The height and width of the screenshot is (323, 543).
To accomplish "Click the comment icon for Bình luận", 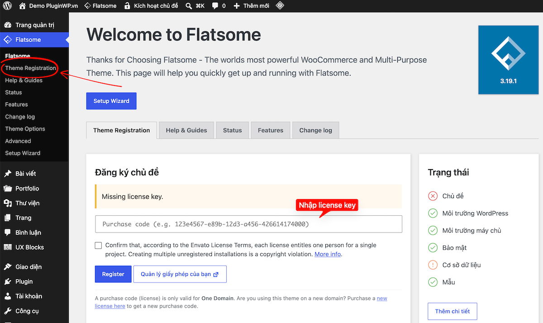I will (x=8, y=233).
